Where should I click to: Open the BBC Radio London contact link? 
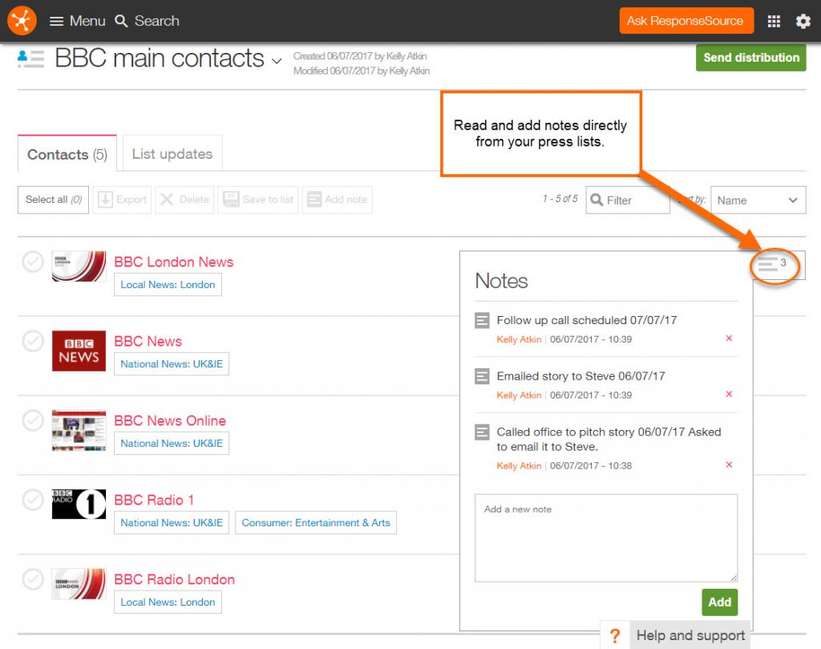coord(174,579)
